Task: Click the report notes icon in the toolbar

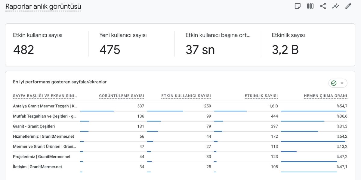Action: (298, 6)
